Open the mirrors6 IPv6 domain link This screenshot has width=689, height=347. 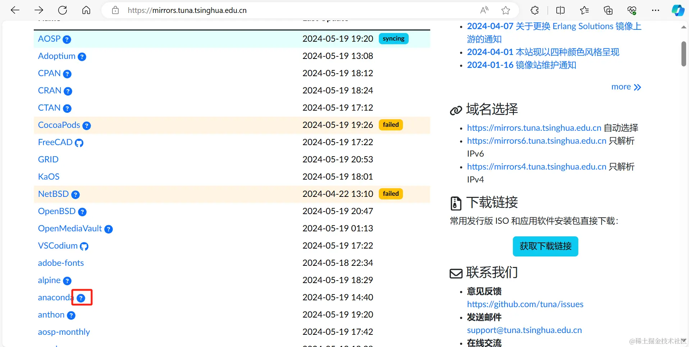(537, 141)
